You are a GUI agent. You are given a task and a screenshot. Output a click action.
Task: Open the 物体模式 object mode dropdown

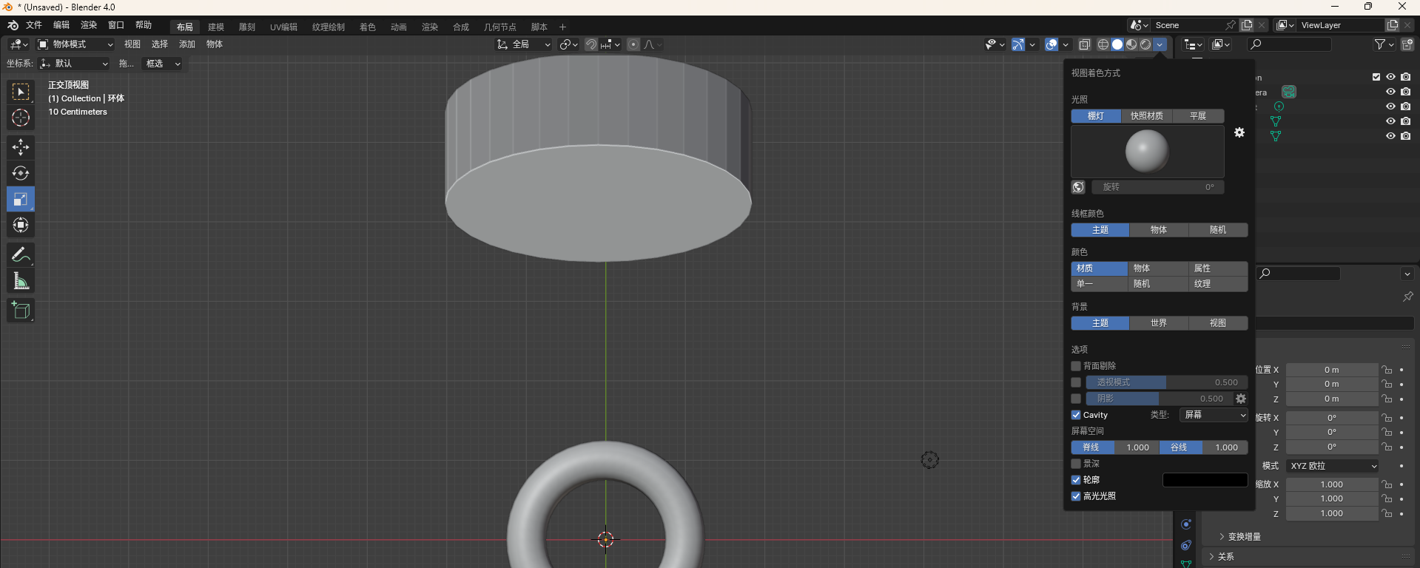tap(75, 44)
